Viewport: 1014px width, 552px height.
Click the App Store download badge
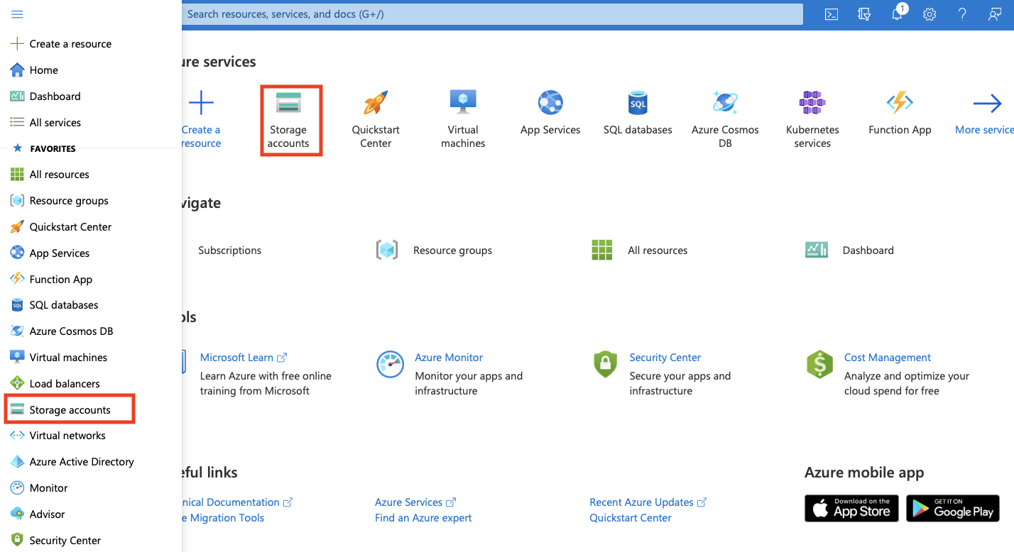click(x=851, y=508)
